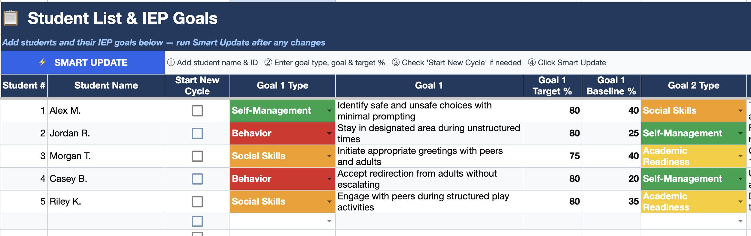Screen dimensions: 751x236
Task: Open Morgan T.'s Social Skills Goal 1 dropdown arrow
Action: (x=329, y=156)
